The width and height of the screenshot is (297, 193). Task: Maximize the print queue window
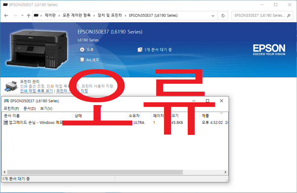coord(208,101)
